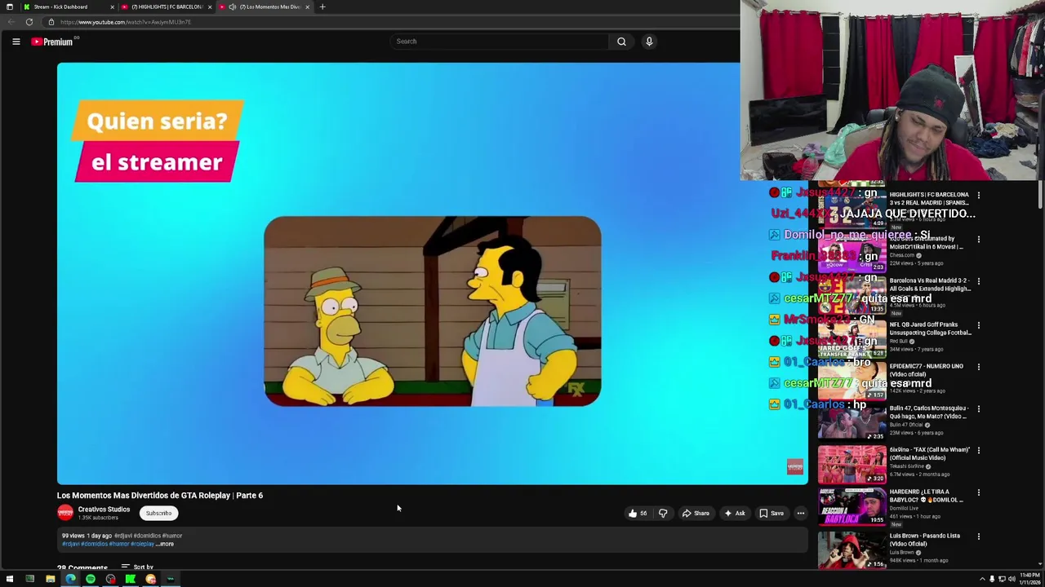
Task: Close the Los Momentos Mas Divertidos tab
Action: click(x=308, y=7)
